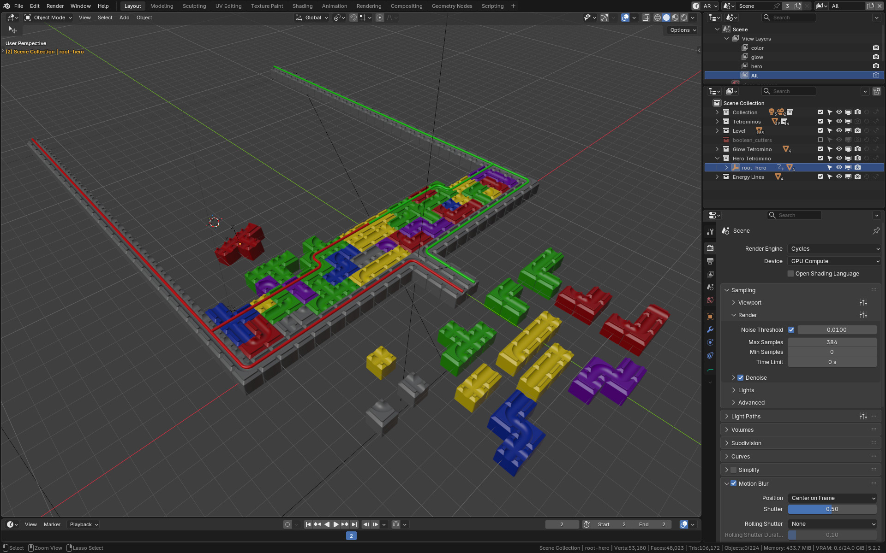
Task: Open the Output properties tab icon
Action: point(710,261)
